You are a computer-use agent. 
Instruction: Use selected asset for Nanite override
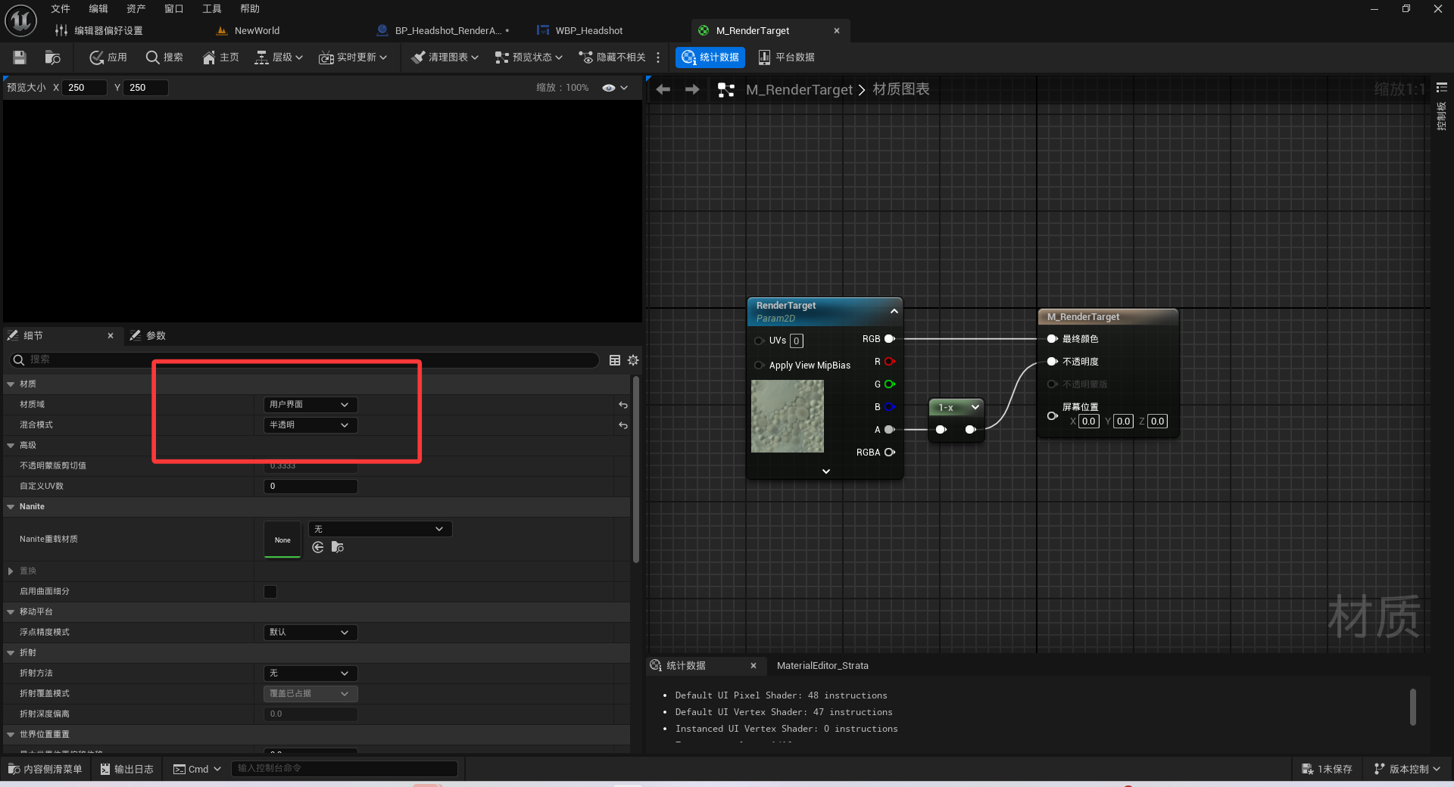pos(318,547)
